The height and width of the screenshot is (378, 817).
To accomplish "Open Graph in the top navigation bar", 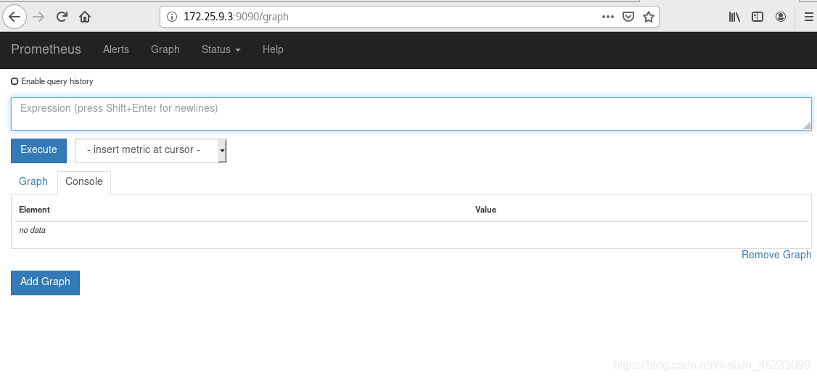I will [165, 49].
